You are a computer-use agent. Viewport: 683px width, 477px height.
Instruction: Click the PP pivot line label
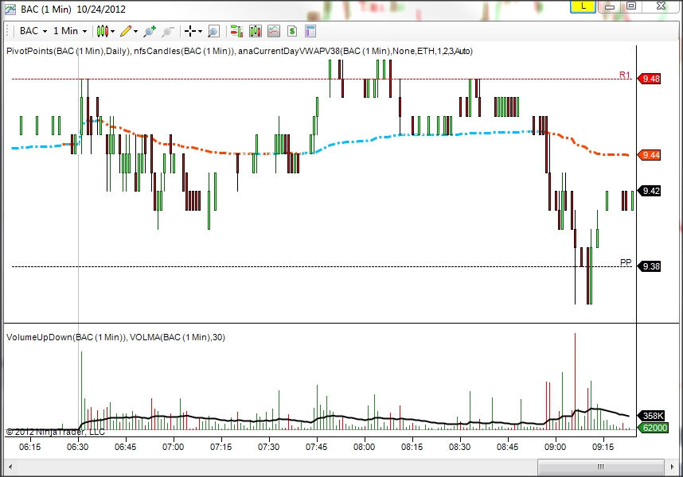[x=626, y=262]
